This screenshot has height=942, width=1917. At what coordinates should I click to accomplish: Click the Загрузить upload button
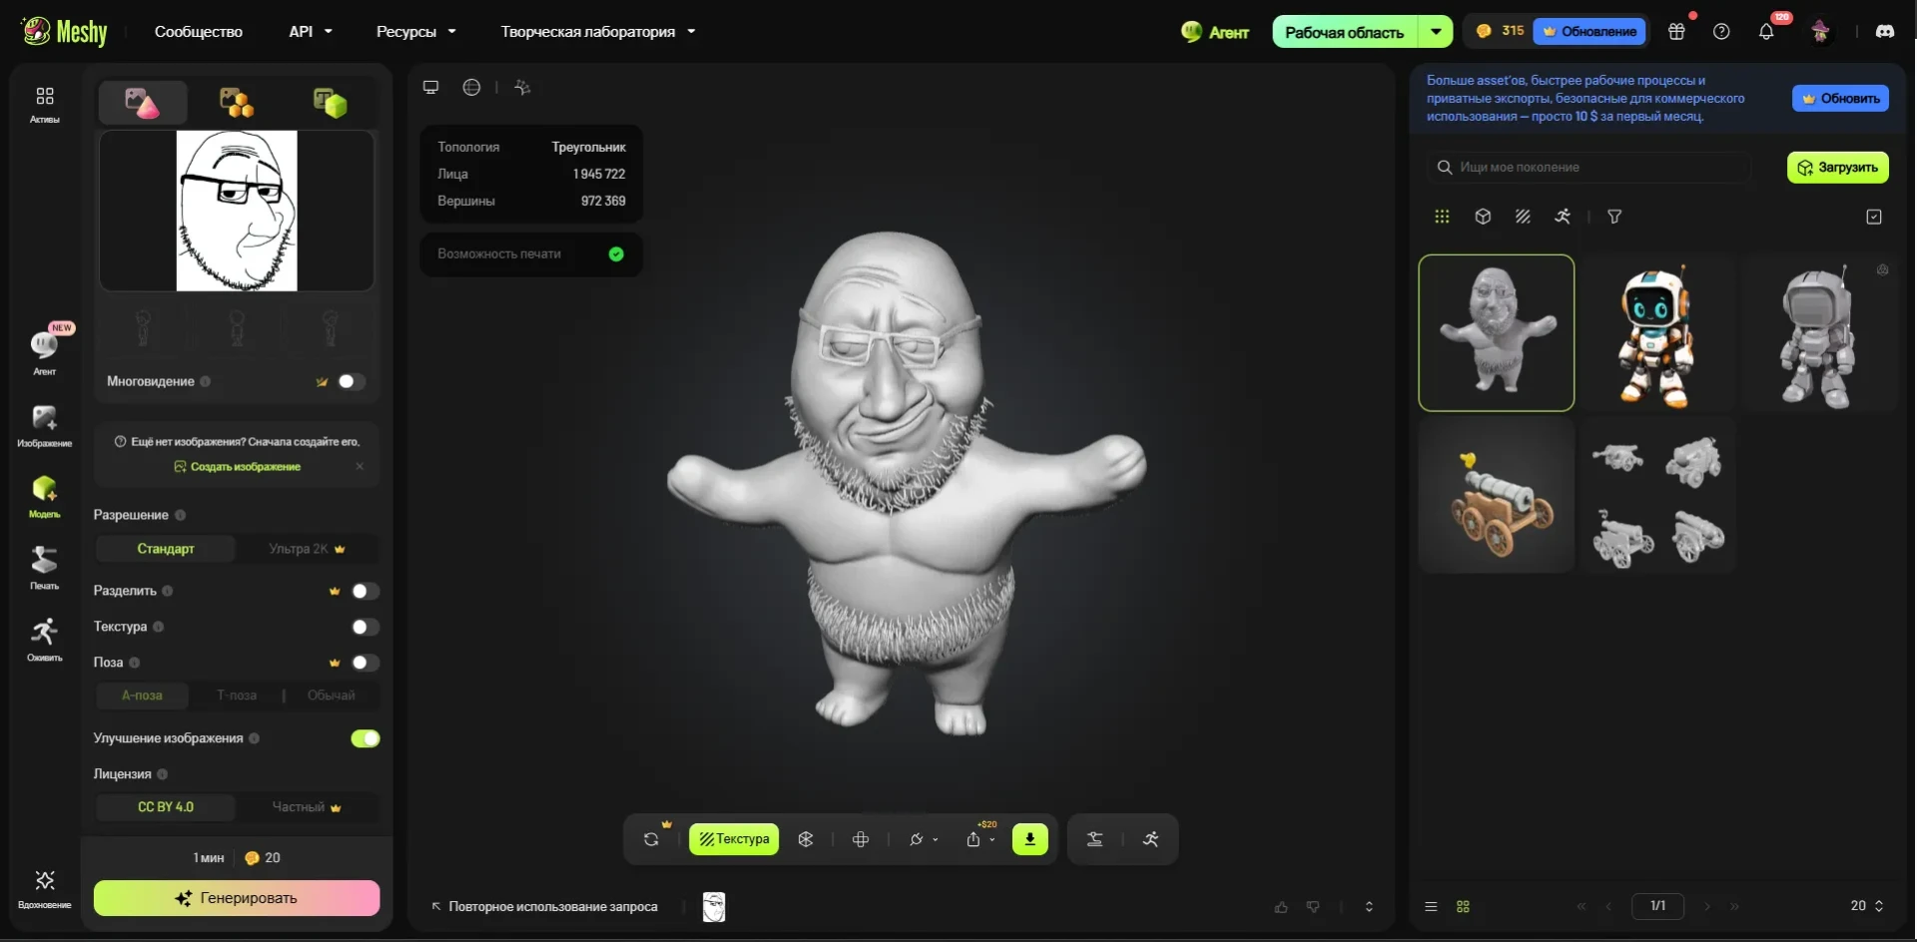1838,168
